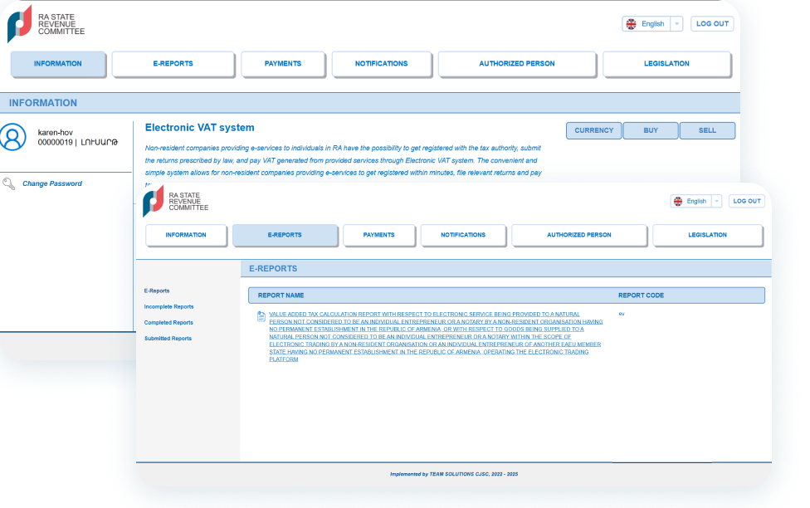Open the LEGISLATION tab in back window

666,64
